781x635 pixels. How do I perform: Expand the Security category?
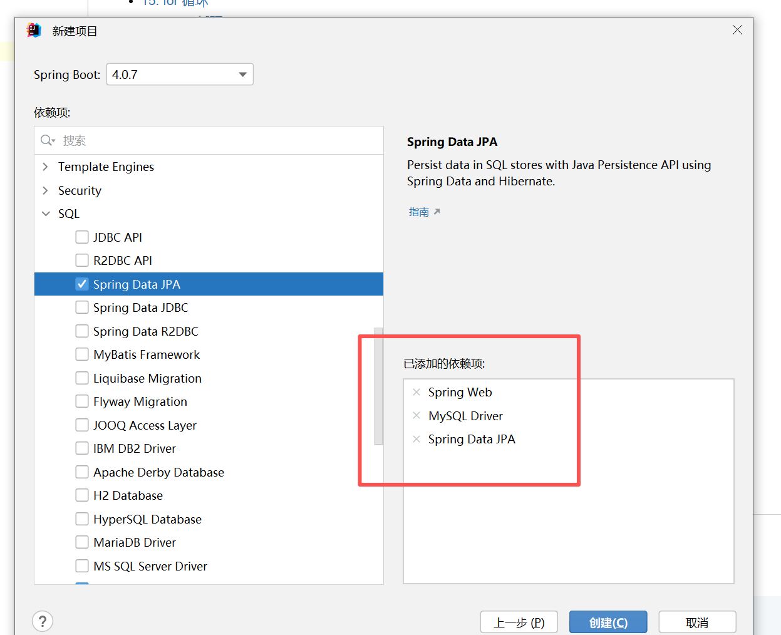click(x=45, y=190)
